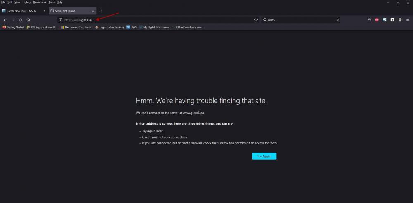413x203 pixels.
Task: Click the address bar showing www.glass8.eu
Action: pyautogui.click(x=158, y=20)
